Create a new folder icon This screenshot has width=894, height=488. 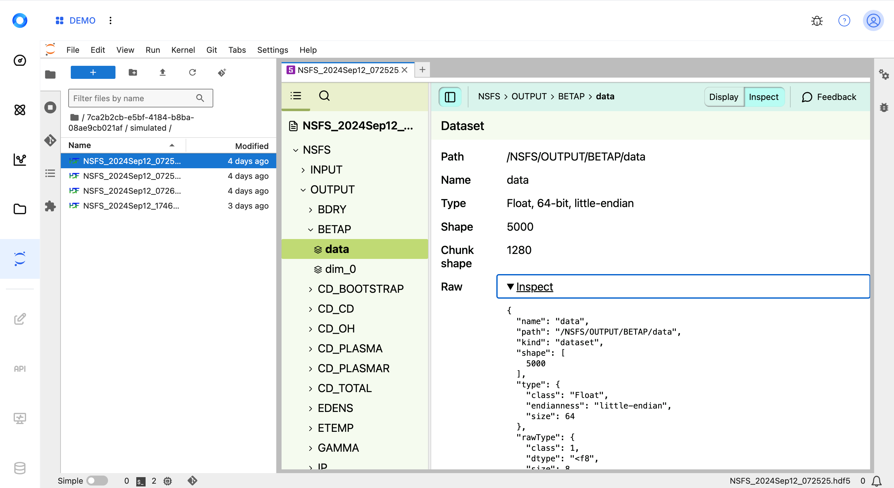[x=133, y=72]
